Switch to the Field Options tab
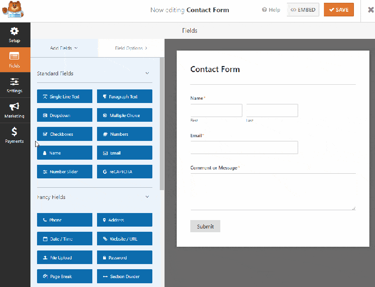 131,48
